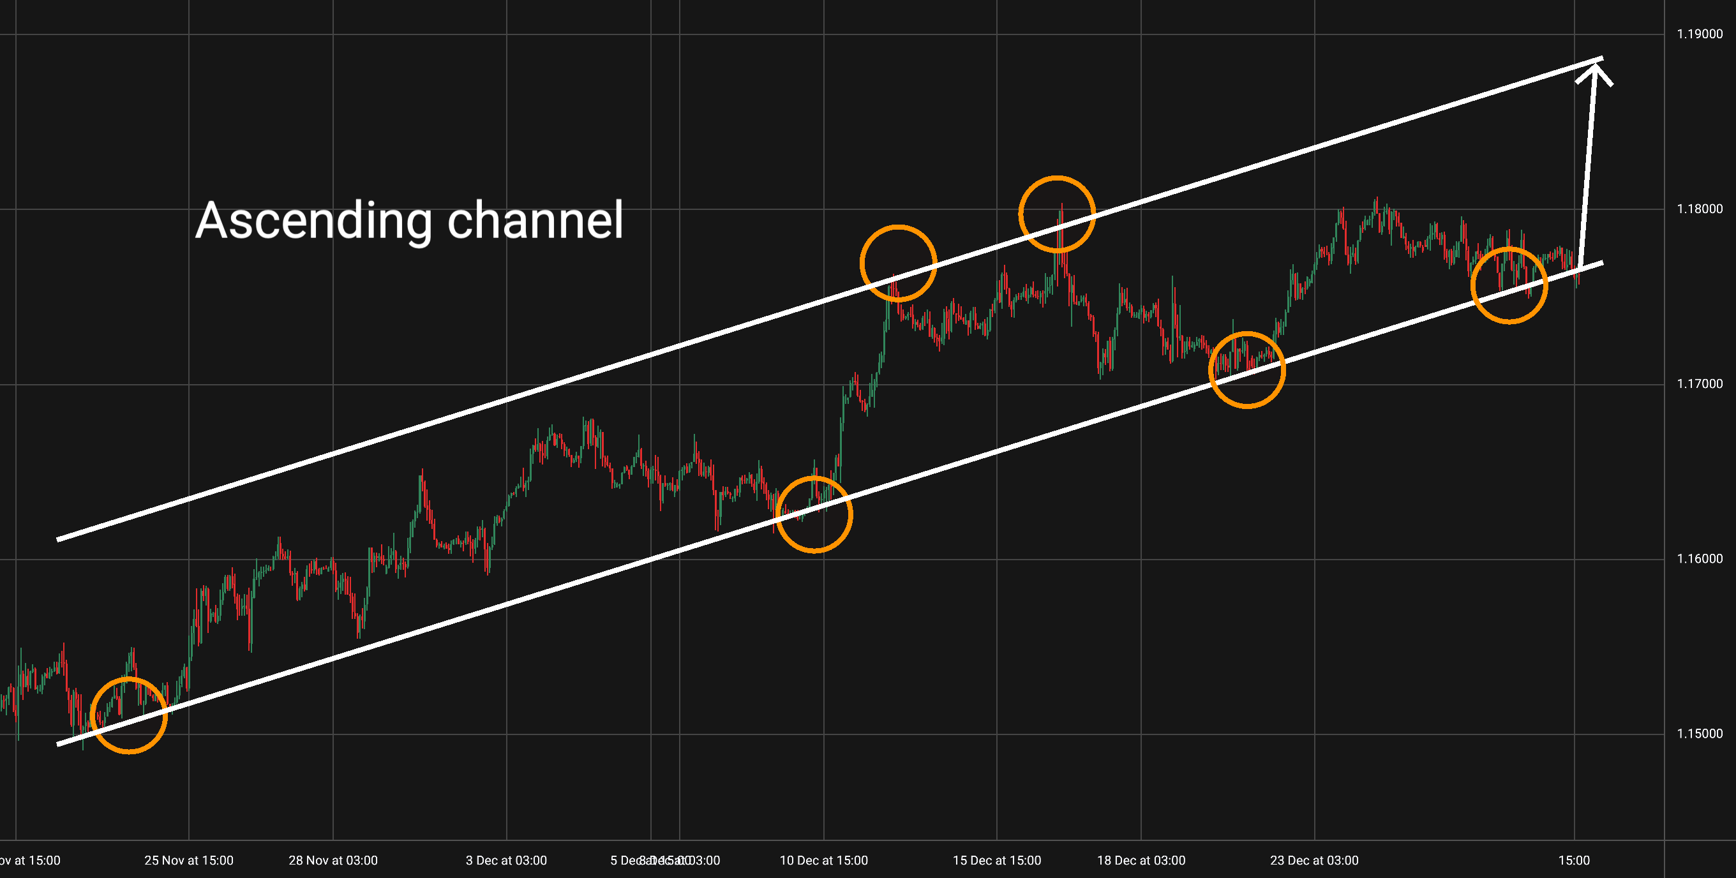Screen dimensions: 1736x878
Task: Click the '23 Dec at 03:00' time label
Action: pos(1314,861)
